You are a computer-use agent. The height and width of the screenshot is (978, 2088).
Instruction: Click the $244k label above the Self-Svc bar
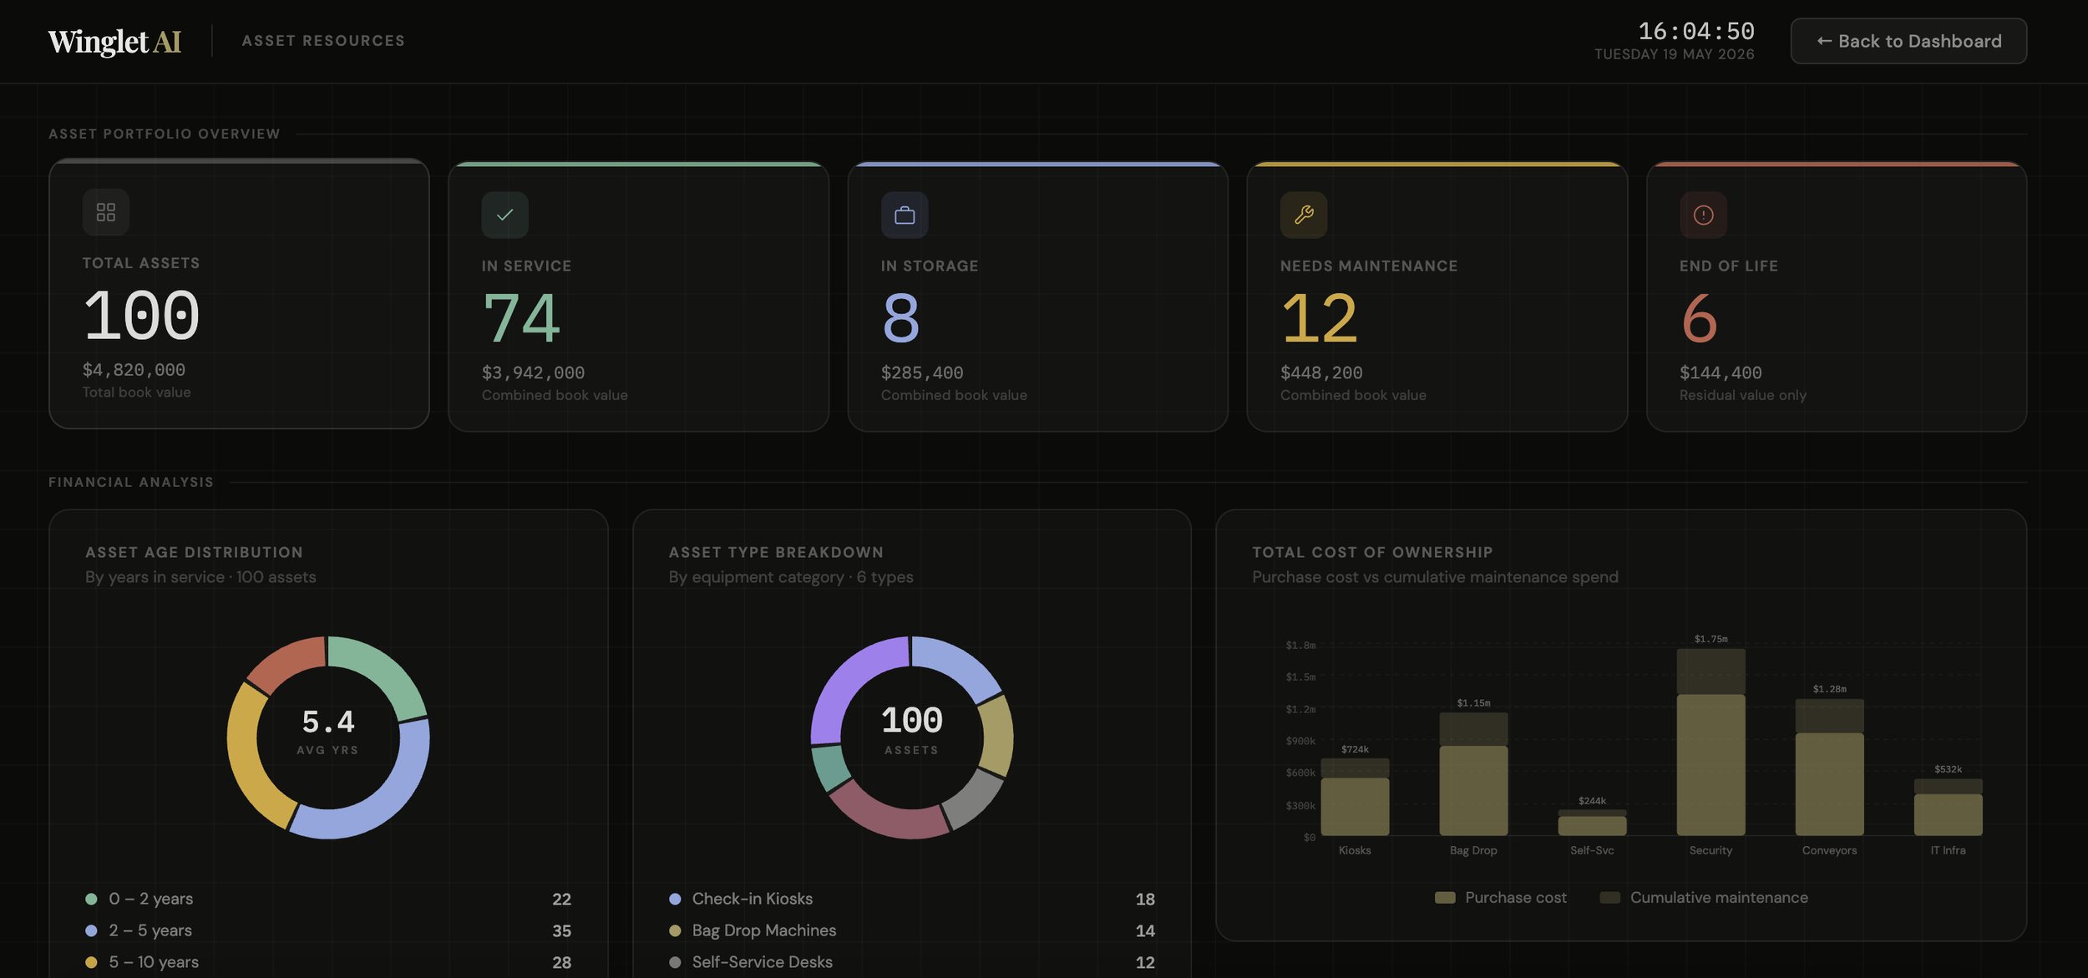click(1592, 802)
